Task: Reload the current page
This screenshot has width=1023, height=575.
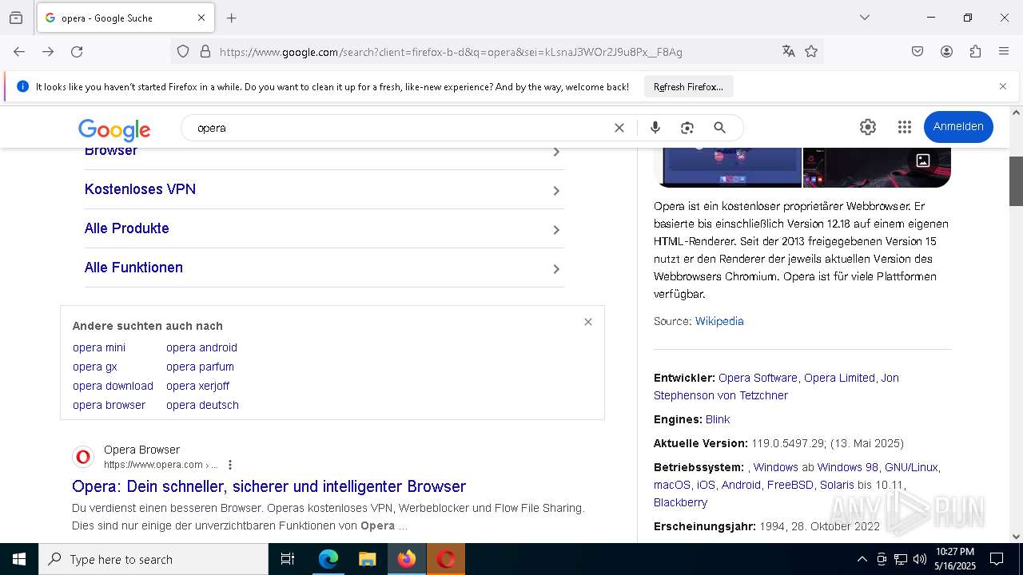Action: pyautogui.click(x=77, y=51)
